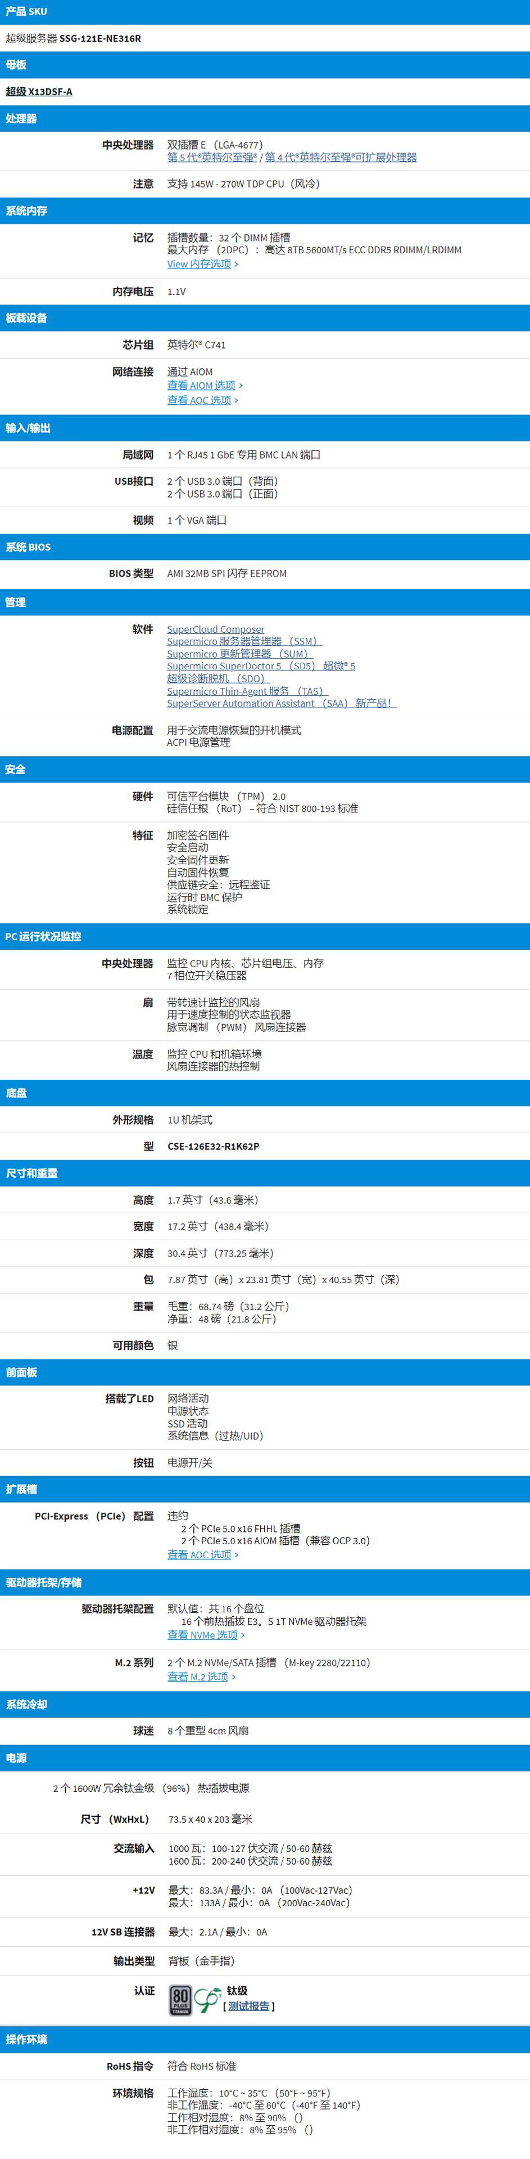This screenshot has height=2159, width=530.
Task: Expand 查看 NVMe 选项 drive options
Action: coord(206,1634)
